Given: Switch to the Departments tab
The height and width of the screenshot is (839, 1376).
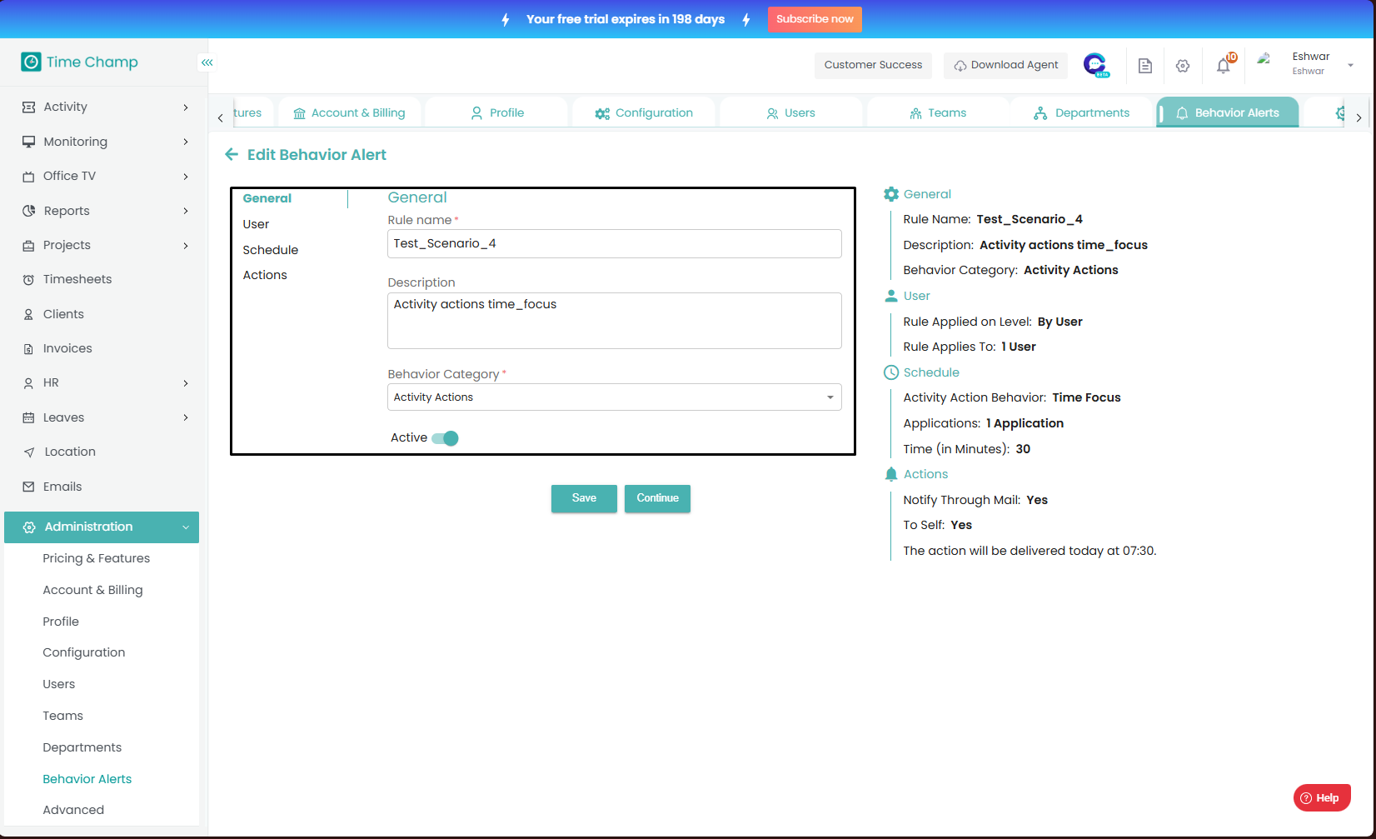Looking at the screenshot, I should (x=1081, y=113).
